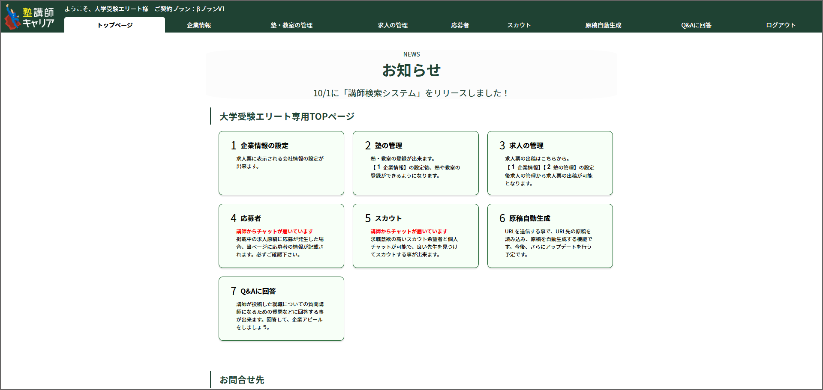Open 塾・教室の管理 menu item
Image resolution: width=823 pixels, height=390 pixels.
point(291,25)
